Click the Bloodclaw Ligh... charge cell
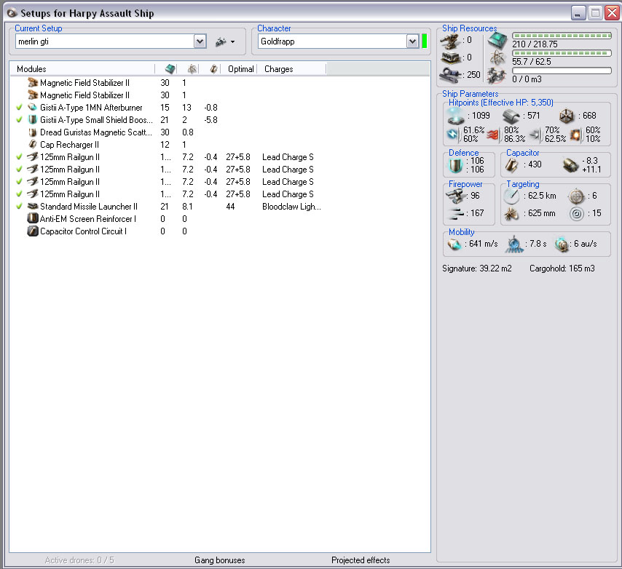 tap(291, 207)
